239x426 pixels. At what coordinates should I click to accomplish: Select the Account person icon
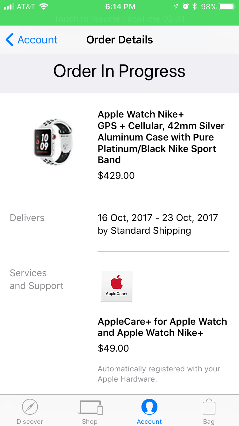tap(149, 407)
